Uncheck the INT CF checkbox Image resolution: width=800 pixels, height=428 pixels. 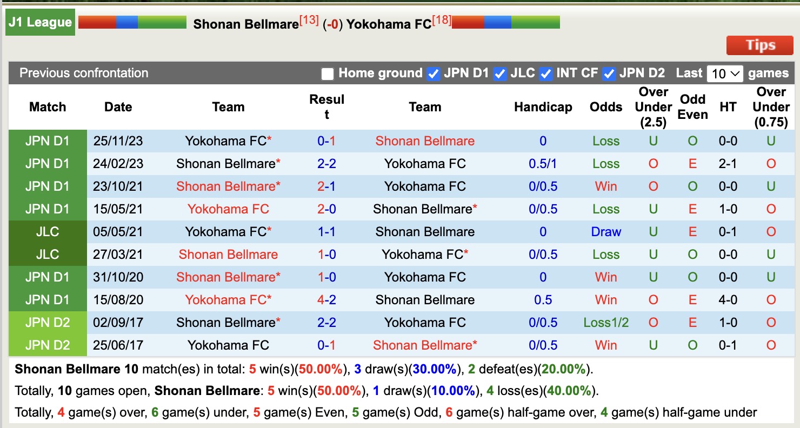point(546,73)
